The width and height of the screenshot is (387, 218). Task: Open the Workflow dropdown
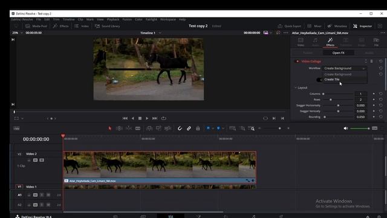click(345, 68)
